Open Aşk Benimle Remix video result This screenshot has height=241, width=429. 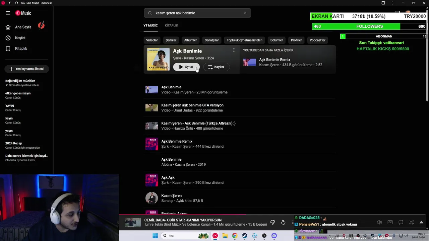click(288, 62)
